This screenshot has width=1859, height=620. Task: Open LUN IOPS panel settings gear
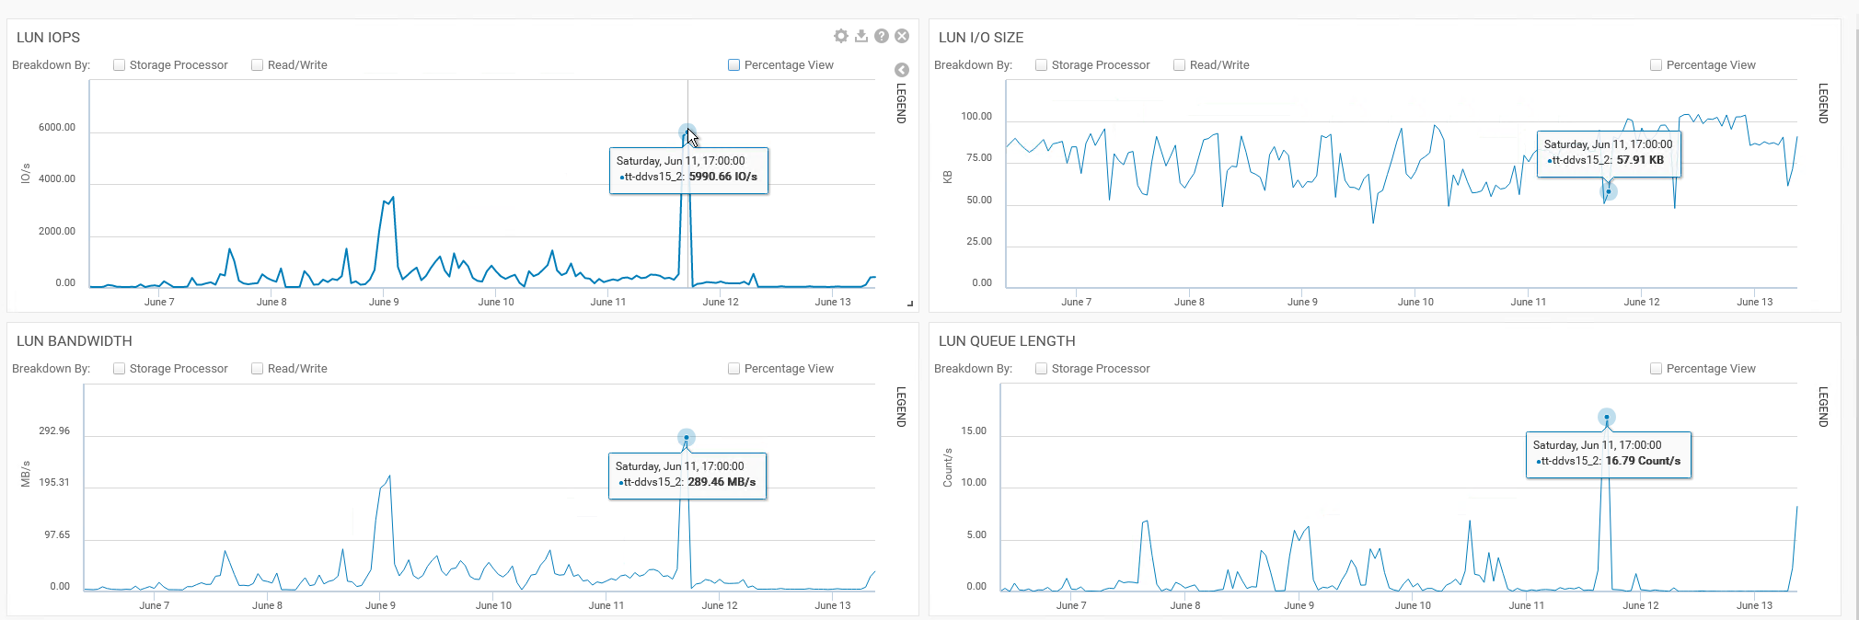(840, 36)
